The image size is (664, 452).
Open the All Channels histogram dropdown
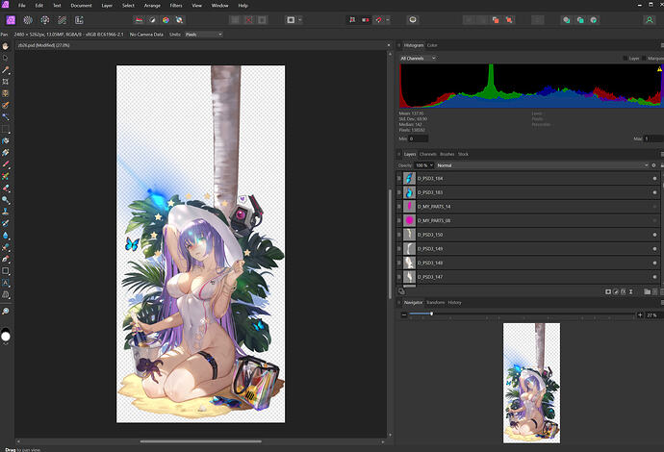tap(418, 59)
